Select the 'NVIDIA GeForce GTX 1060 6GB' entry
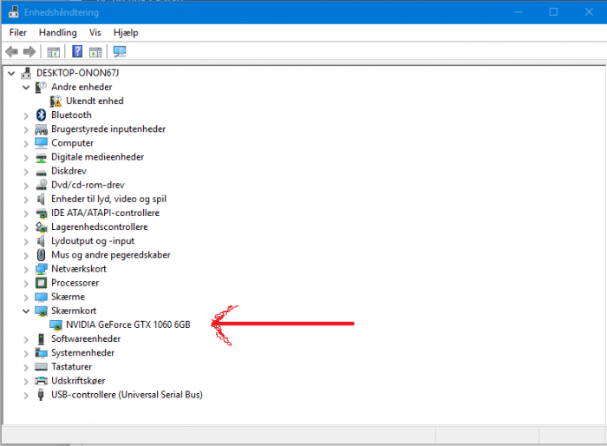 (128, 325)
